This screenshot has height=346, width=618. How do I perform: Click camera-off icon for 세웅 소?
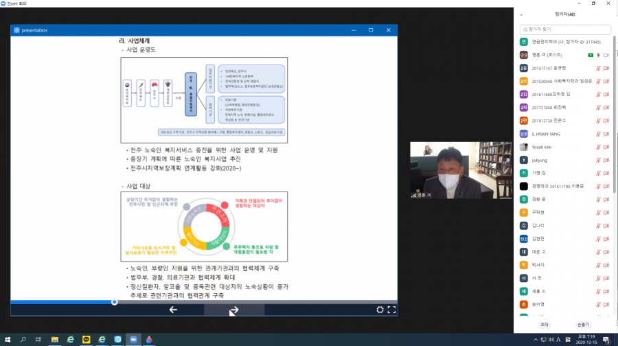[606, 291]
